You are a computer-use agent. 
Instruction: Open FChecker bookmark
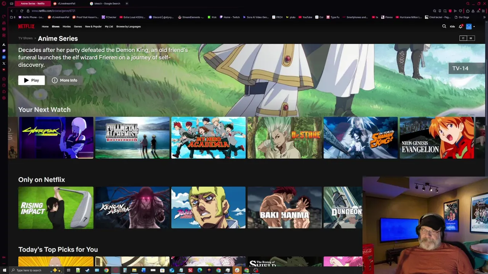click(x=109, y=17)
